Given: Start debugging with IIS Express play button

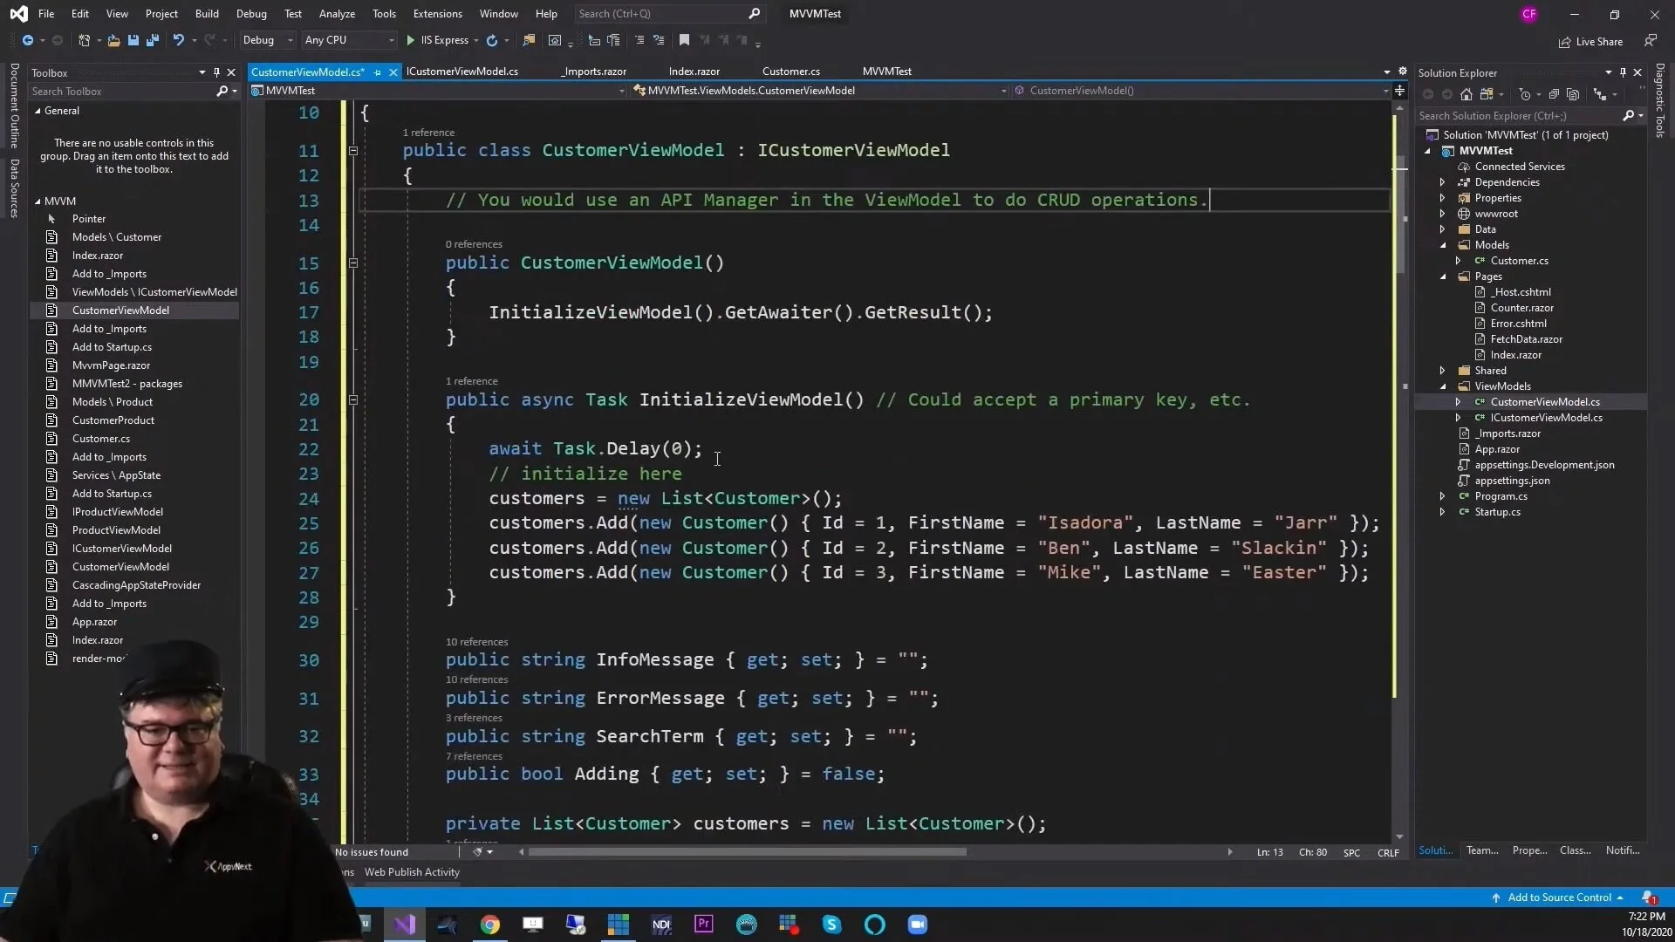Looking at the screenshot, I should coord(410,40).
